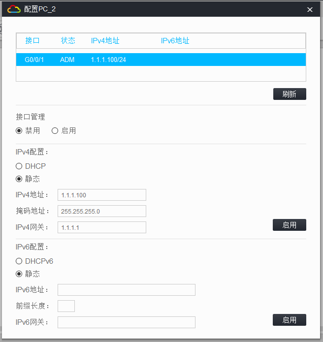323x342 pixels.
Task: Click the IPv6地址 column header
Action: click(x=175, y=40)
